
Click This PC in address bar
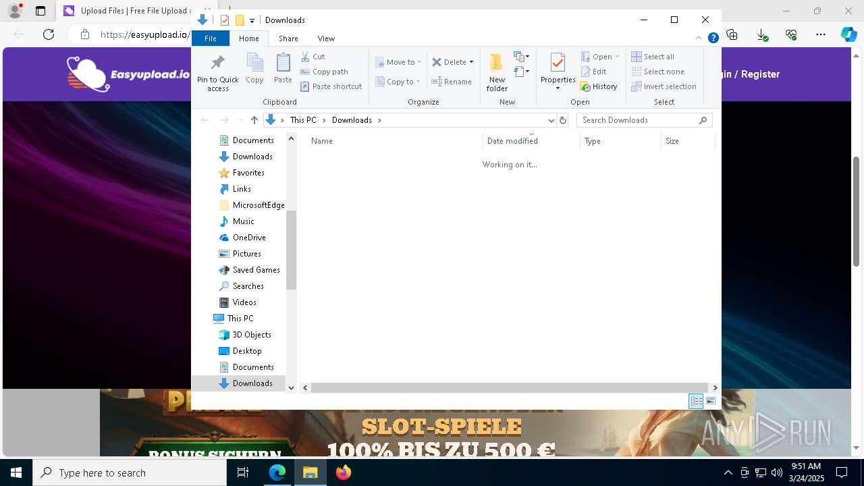303,120
